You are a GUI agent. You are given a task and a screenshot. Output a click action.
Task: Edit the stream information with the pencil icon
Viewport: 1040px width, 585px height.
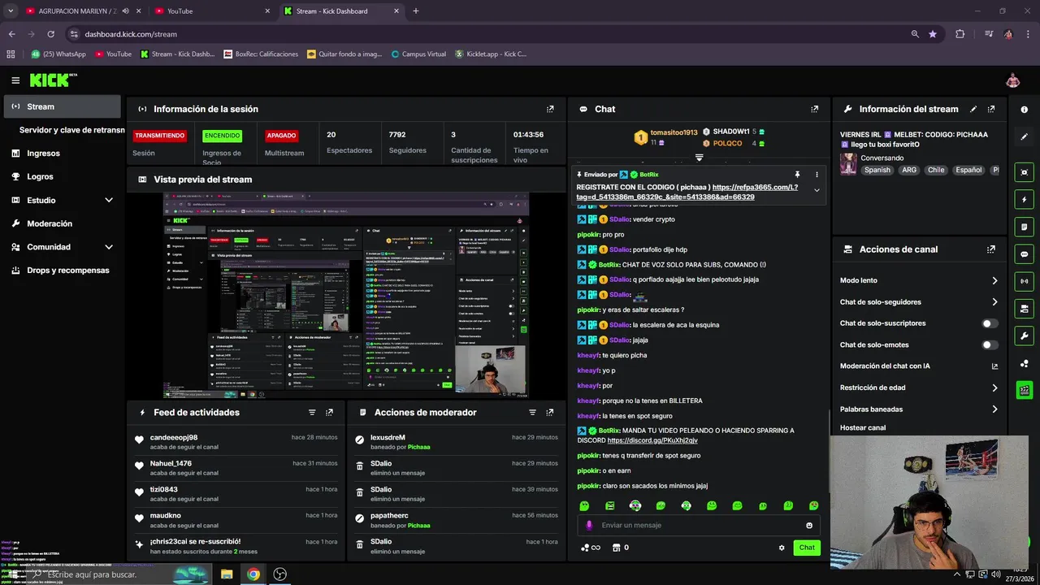click(x=973, y=109)
